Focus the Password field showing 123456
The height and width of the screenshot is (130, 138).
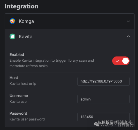(104, 117)
